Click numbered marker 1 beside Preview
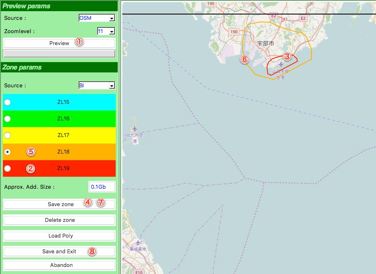Viewport: 376px width, 274px height. pyautogui.click(x=79, y=42)
